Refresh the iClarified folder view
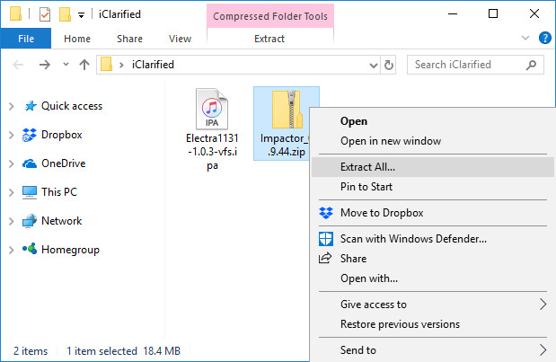The image size is (556, 362). (x=388, y=65)
